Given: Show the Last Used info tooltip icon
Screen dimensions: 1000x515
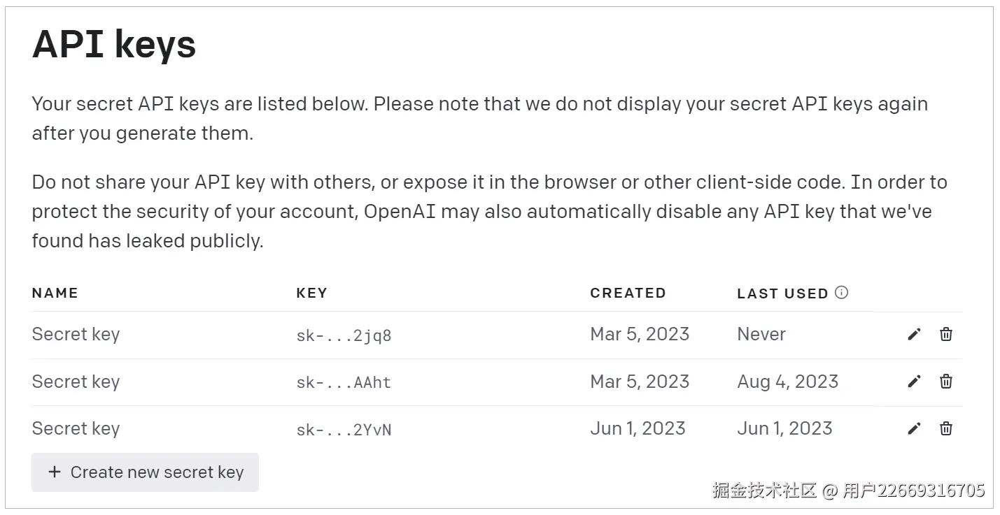Looking at the screenshot, I should click(x=842, y=293).
